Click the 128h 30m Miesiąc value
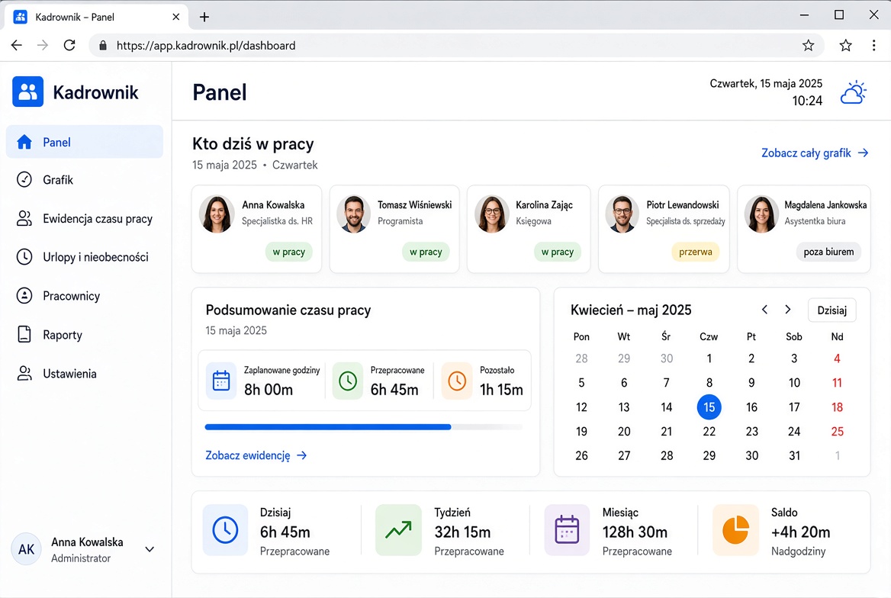The width and height of the screenshot is (891, 598). [x=635, y=532]
